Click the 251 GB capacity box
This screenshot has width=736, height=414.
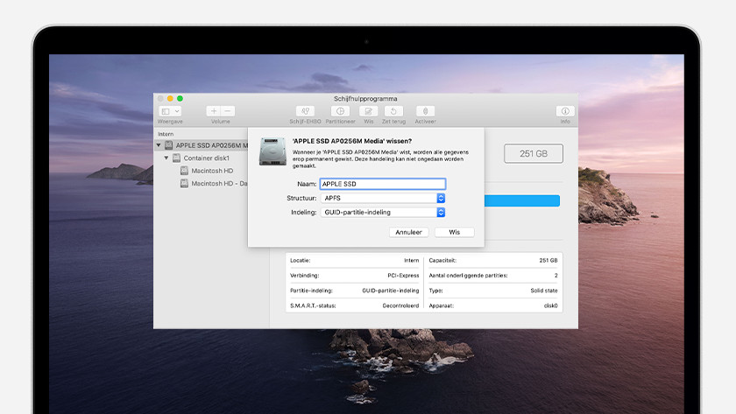click(x=534, y=153)
